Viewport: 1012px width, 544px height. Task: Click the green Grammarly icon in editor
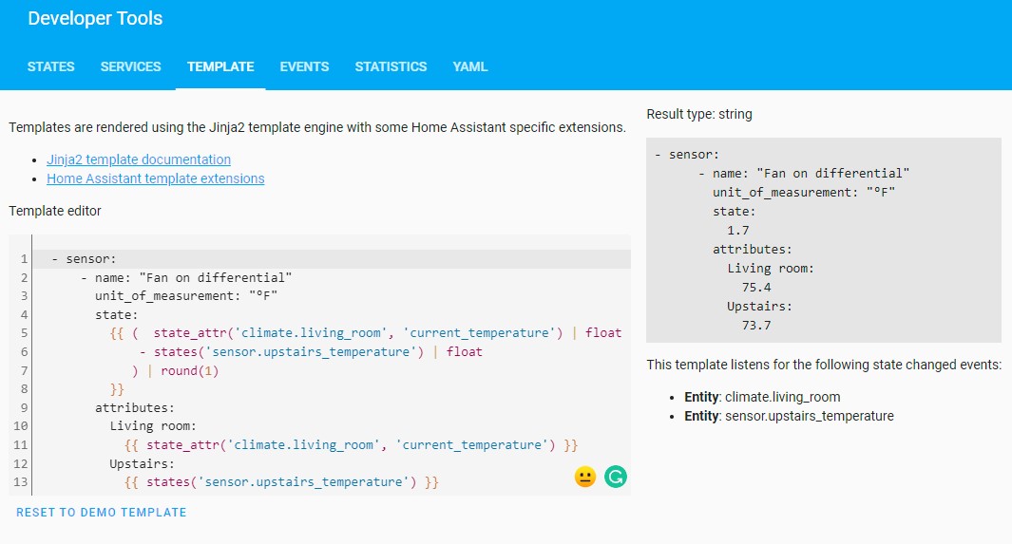616,477
